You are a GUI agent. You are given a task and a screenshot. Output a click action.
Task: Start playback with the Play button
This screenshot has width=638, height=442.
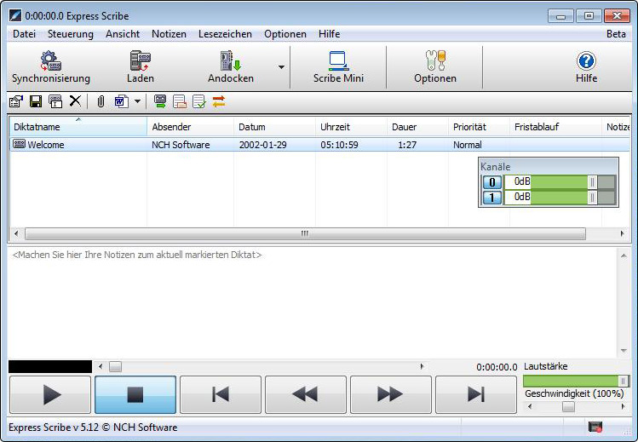pos(50,394)
